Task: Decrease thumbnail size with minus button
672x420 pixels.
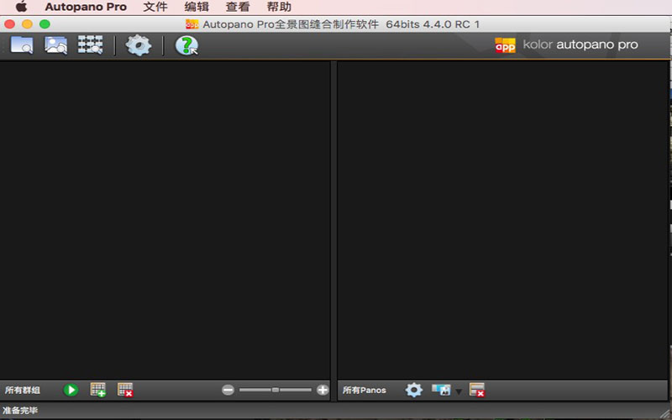Action: [228, 390]
